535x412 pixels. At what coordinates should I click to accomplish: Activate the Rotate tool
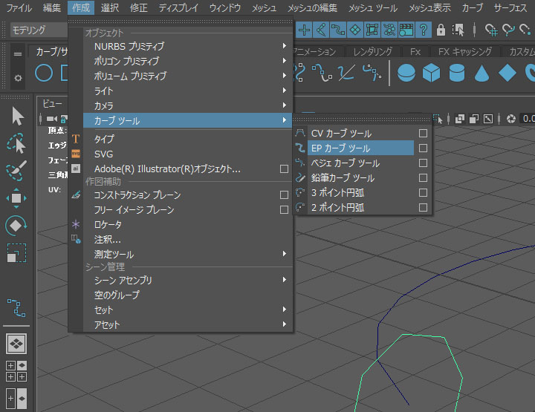17,225
